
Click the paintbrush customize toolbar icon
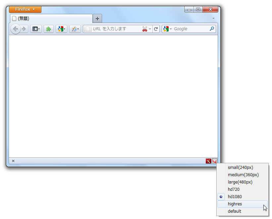click(75, 29)
